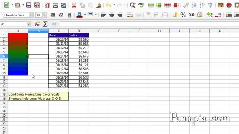Format as number 0.0
This screenshot has width=239, height=134.
192,15
